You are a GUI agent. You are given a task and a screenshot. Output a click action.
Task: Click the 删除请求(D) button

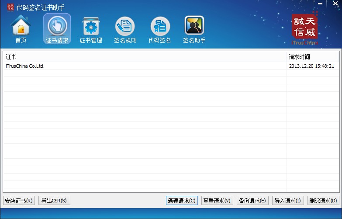click(x=323, y=201)
